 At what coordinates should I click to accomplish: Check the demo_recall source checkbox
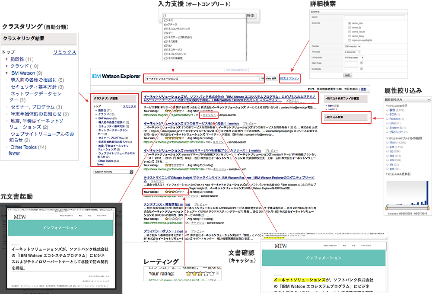pyautogui.click(x=349, y=32)
